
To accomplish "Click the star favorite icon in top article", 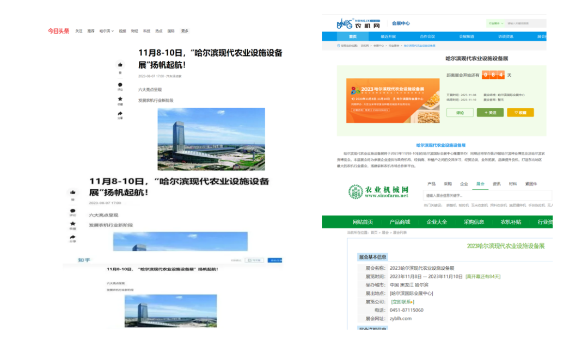I will (120, 100).
